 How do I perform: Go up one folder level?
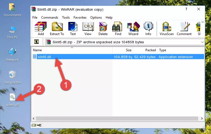pos(36,42)
